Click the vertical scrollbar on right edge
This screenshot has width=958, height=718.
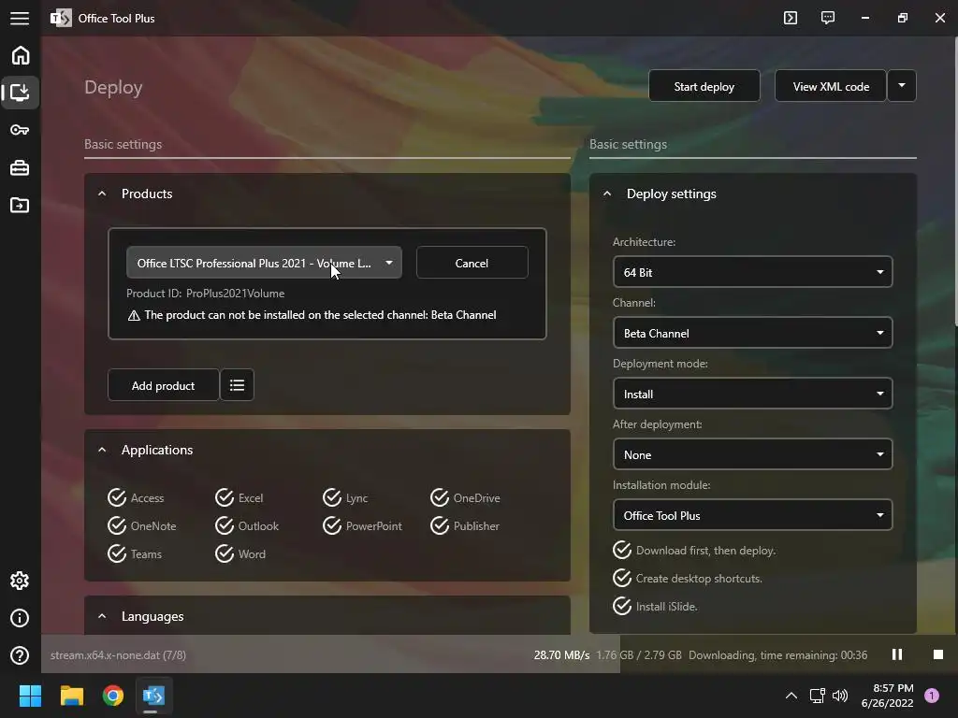pyautogui.click(x=955, y=180)
